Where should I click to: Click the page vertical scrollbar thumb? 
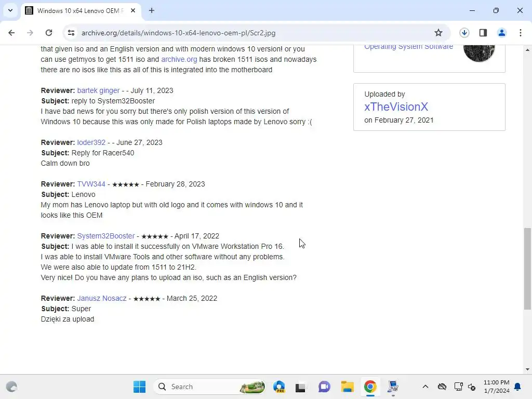point(527,269)
